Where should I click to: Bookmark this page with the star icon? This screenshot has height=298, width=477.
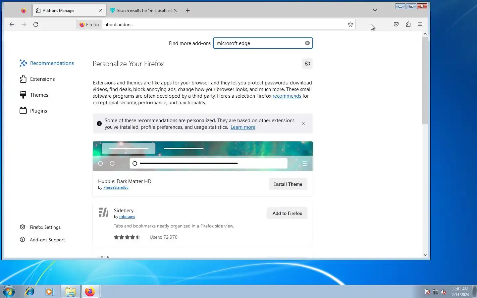(350, 24)
